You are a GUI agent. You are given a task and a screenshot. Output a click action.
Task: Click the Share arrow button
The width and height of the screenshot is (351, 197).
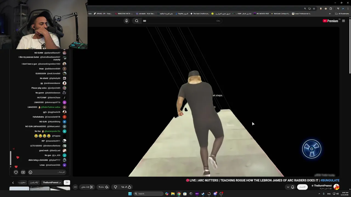click(x=103, y=187)
